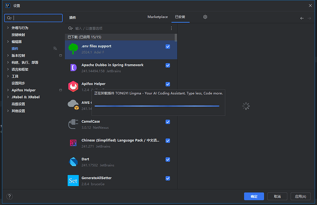Select the CamelCase plugin name

point(91,121)
